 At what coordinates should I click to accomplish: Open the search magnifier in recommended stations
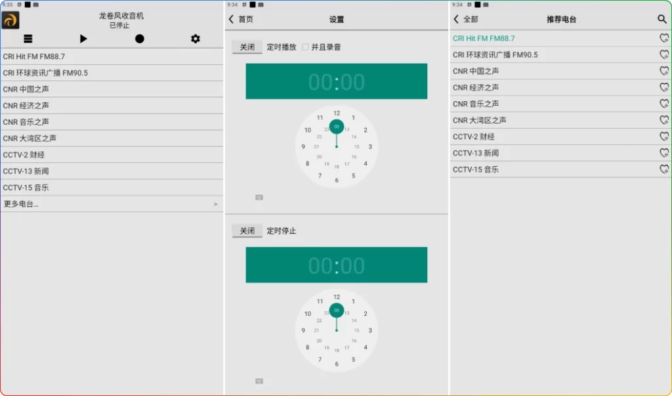click(x=662, y=19)
